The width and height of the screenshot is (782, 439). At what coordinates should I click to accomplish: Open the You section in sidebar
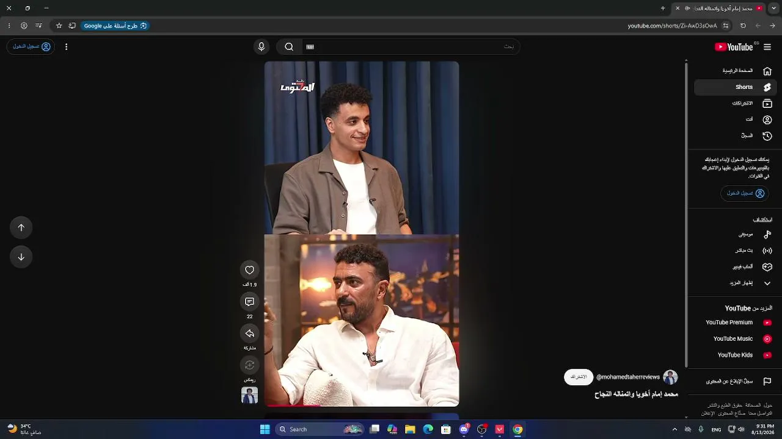(736, 120)
